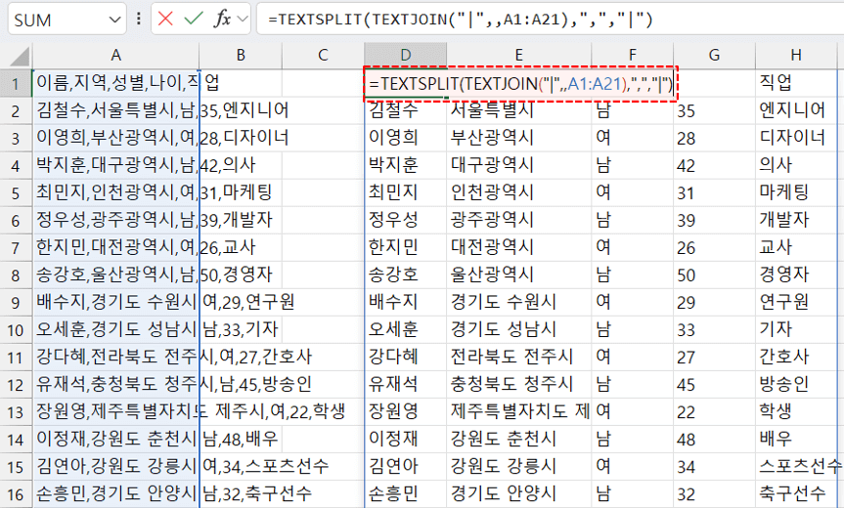The width and height of the screenshot is (844, 508).
Task: Click cell H11 containing 간호사
Action: (796, 358)
